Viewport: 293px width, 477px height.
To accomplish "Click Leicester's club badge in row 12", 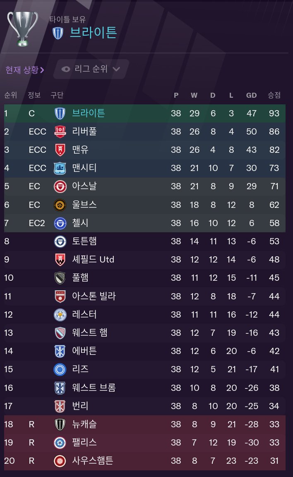I will (60, 315).
